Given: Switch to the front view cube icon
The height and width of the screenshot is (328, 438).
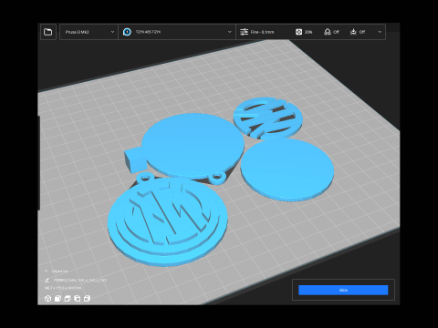Looking at the screenshot, I should click(57, 299).
